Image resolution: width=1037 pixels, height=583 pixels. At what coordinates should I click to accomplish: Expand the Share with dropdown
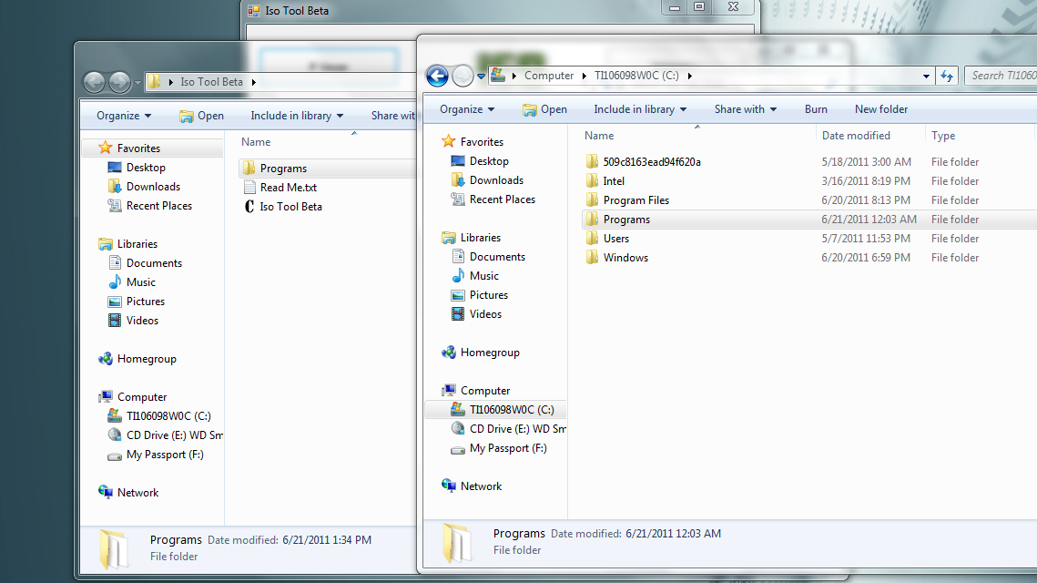[745, 108]
